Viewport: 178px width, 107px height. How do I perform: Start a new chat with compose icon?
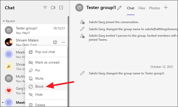tap(61, 8)
